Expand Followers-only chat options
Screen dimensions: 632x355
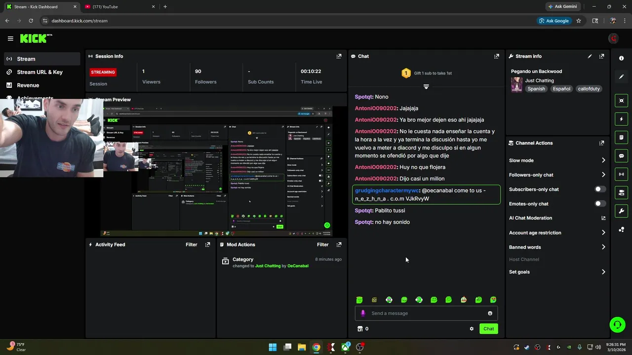tap(603, 175)
